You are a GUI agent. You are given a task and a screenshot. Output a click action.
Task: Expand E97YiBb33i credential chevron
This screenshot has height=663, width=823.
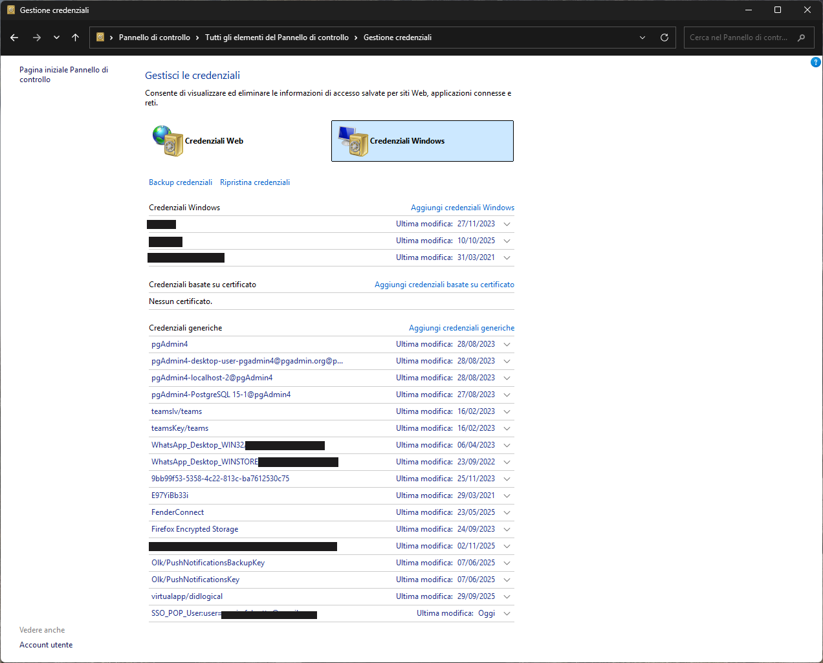coord(507,495)
